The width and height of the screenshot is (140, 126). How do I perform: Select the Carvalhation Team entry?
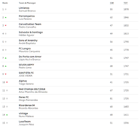click(30, 24)
